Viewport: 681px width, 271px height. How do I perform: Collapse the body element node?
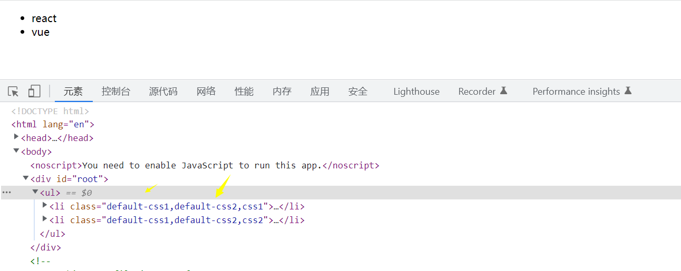click(16, 151)
